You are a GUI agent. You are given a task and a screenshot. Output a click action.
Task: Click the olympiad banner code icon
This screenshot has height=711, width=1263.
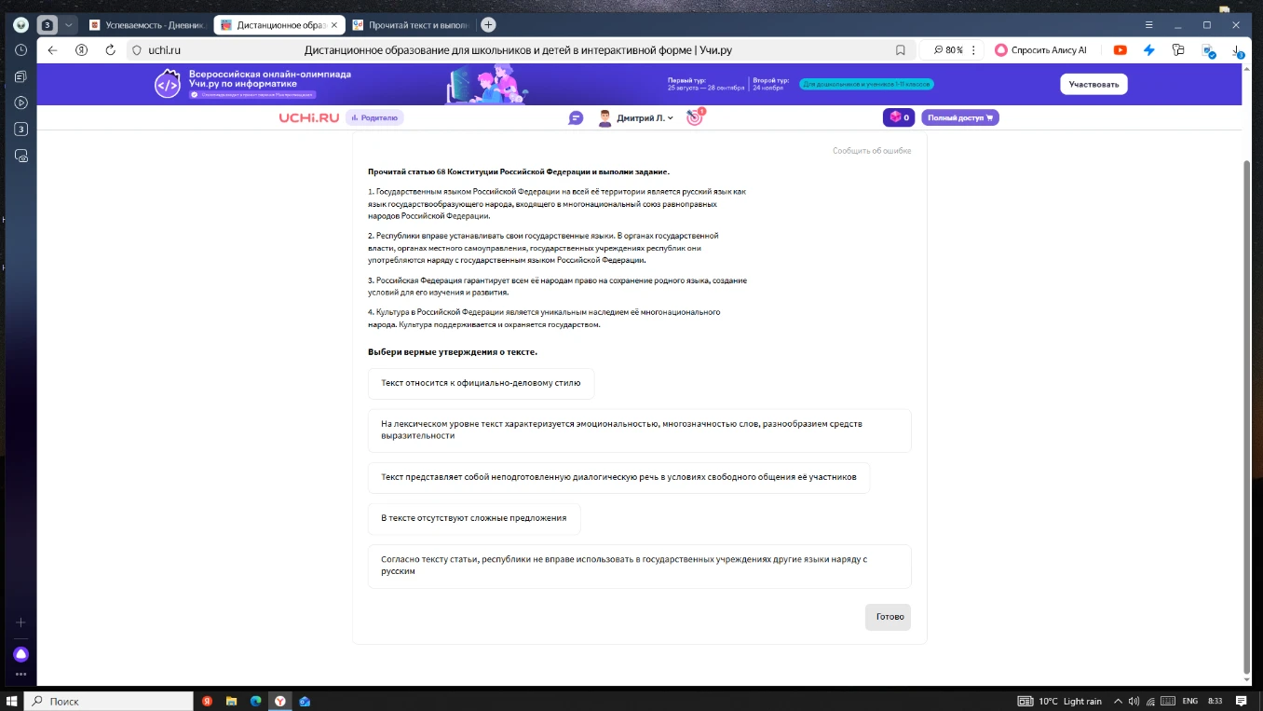tap(167, 84)
